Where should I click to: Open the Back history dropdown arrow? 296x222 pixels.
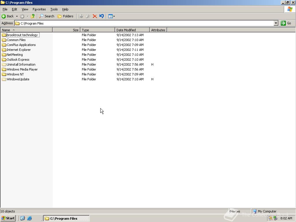tap(17, 16)
